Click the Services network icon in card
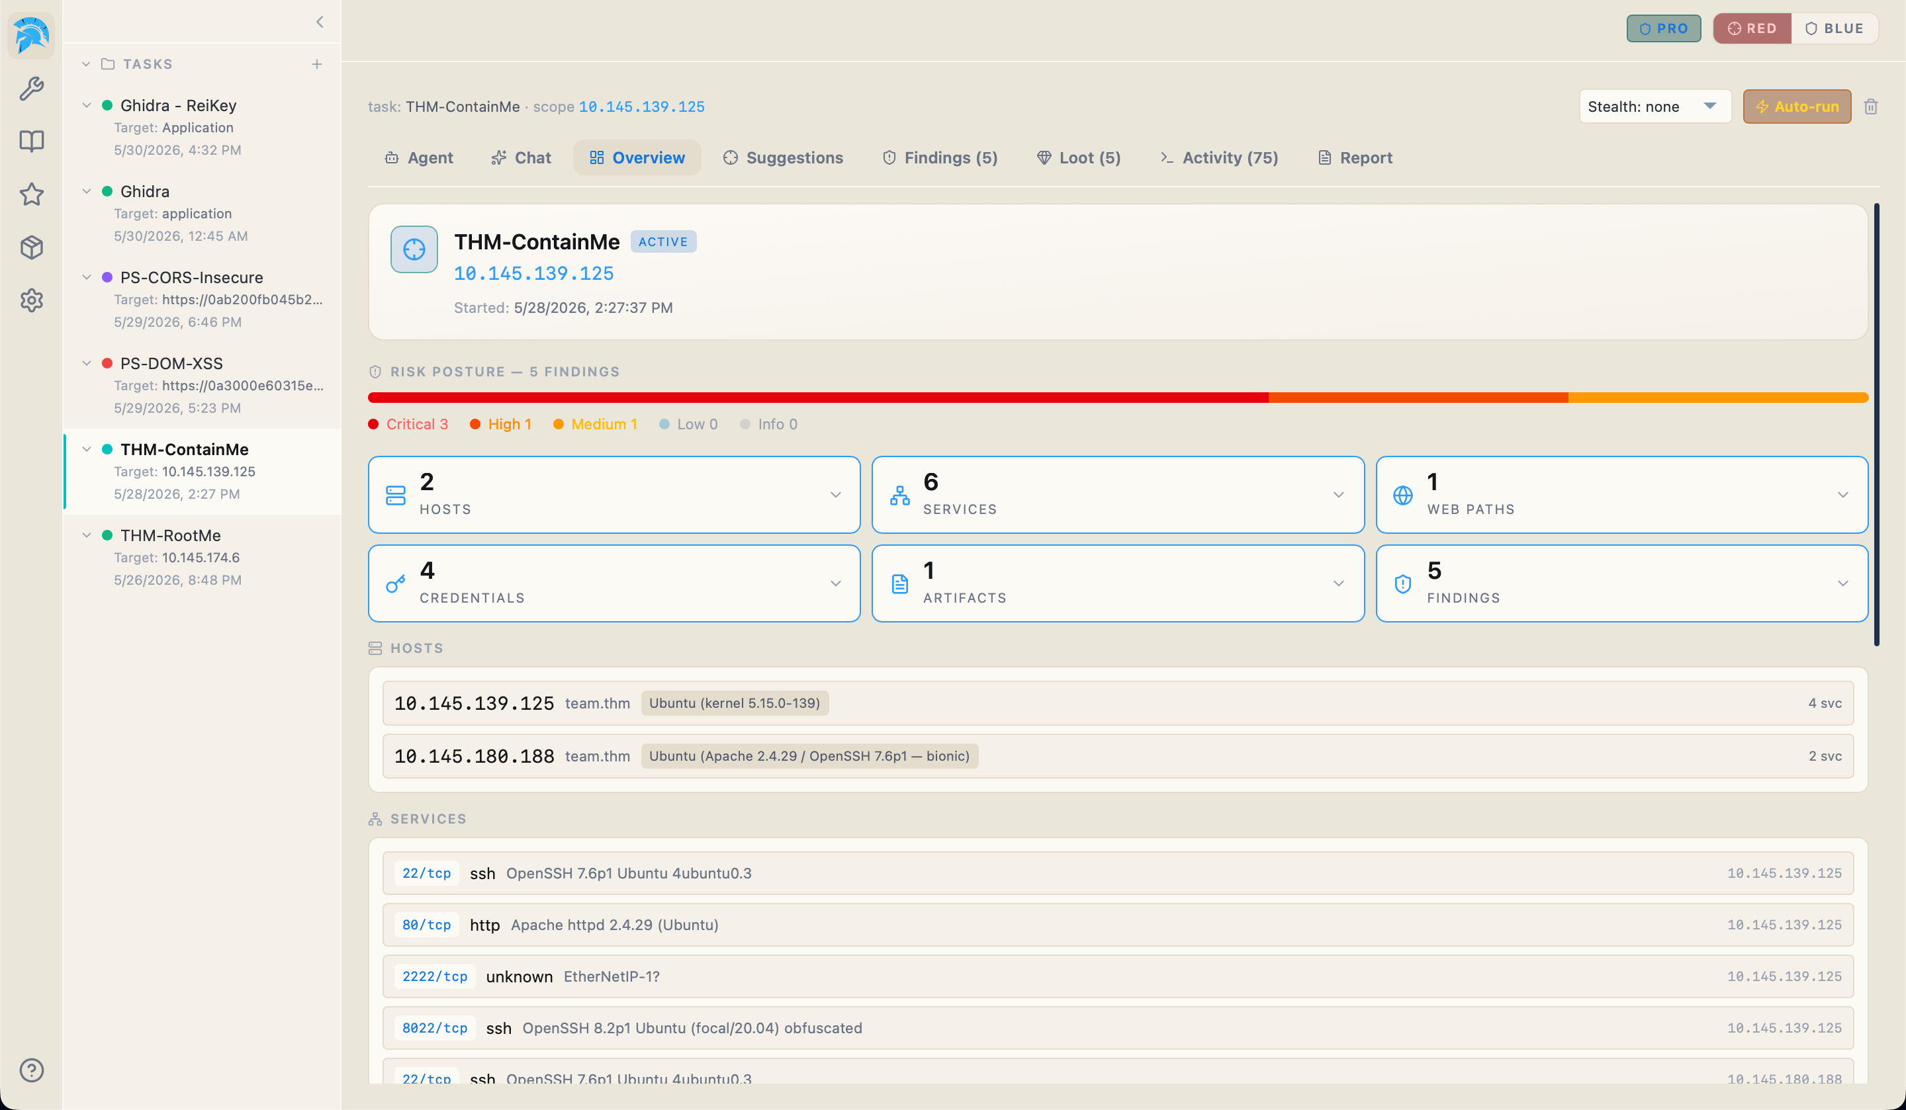The image size is (1906, 1110). (899, 495)
